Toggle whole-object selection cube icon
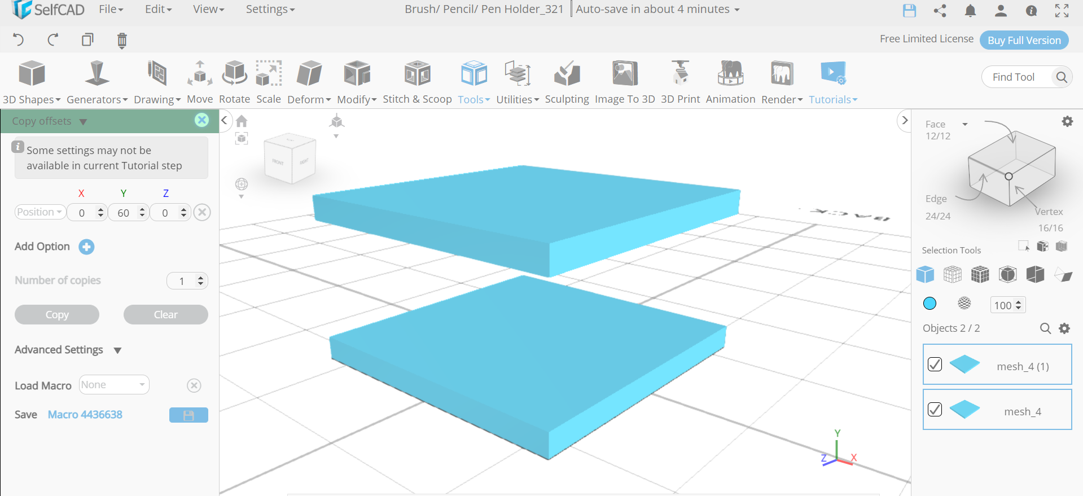1083x496 pixels. point(925,275)
